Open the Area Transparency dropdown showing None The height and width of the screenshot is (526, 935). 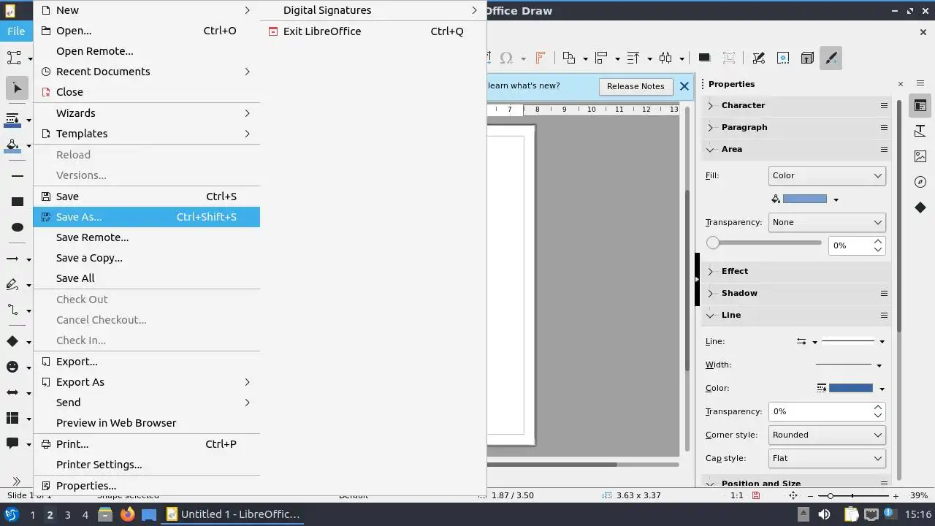coord(827,222)
